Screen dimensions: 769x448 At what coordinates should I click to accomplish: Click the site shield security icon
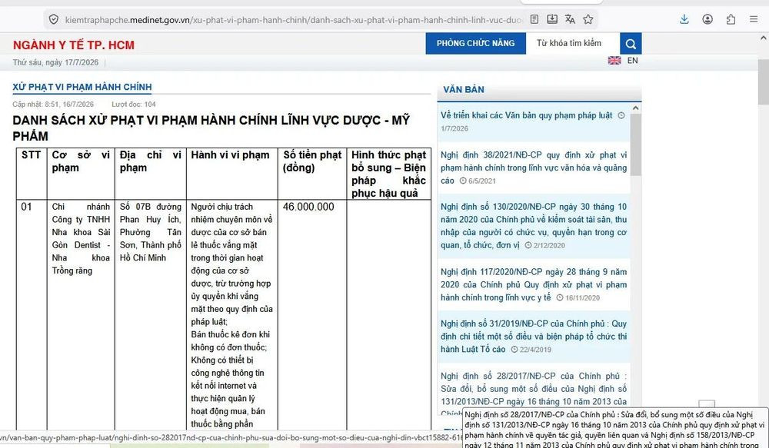coord(54,20)
